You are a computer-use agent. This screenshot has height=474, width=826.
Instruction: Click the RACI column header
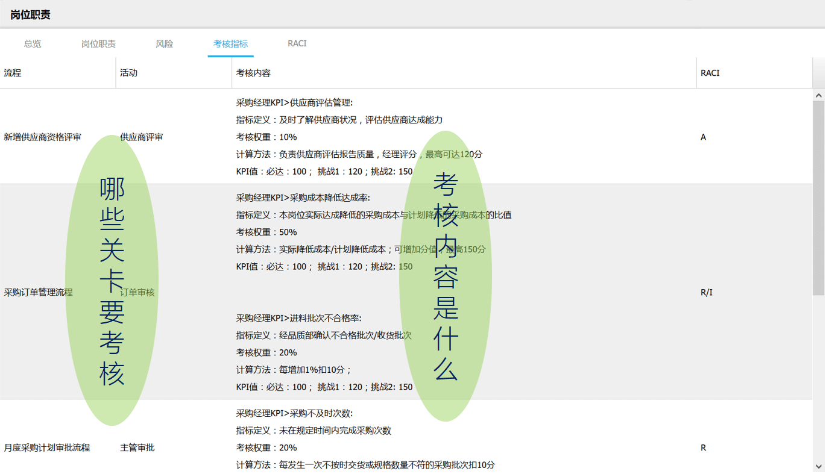(710, 73)
